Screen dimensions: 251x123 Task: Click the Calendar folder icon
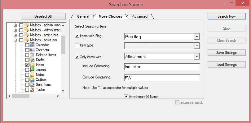32,45
